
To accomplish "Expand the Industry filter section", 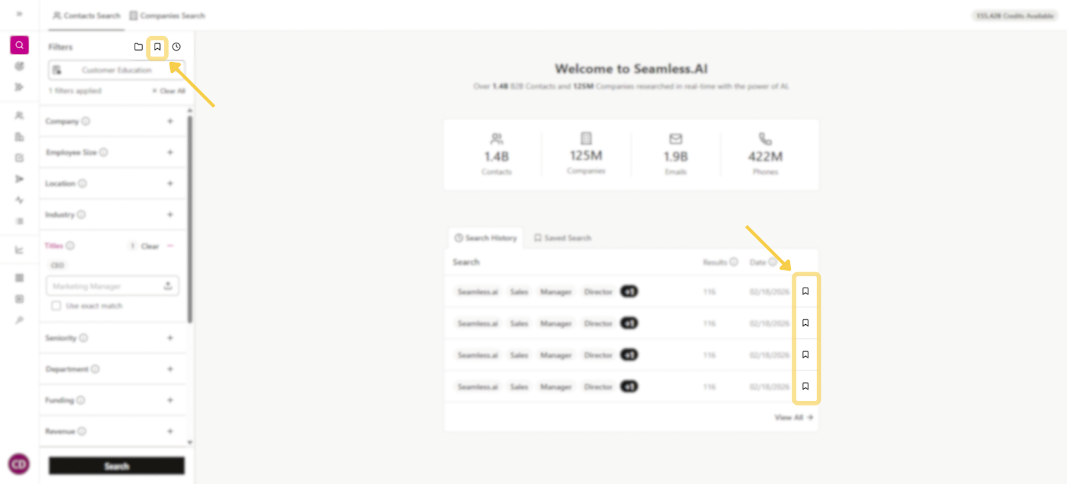I will click(x=170, y=214).
